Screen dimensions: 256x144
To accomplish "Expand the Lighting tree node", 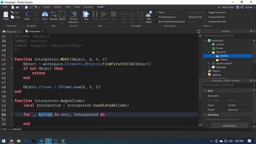I will point(205,75).
